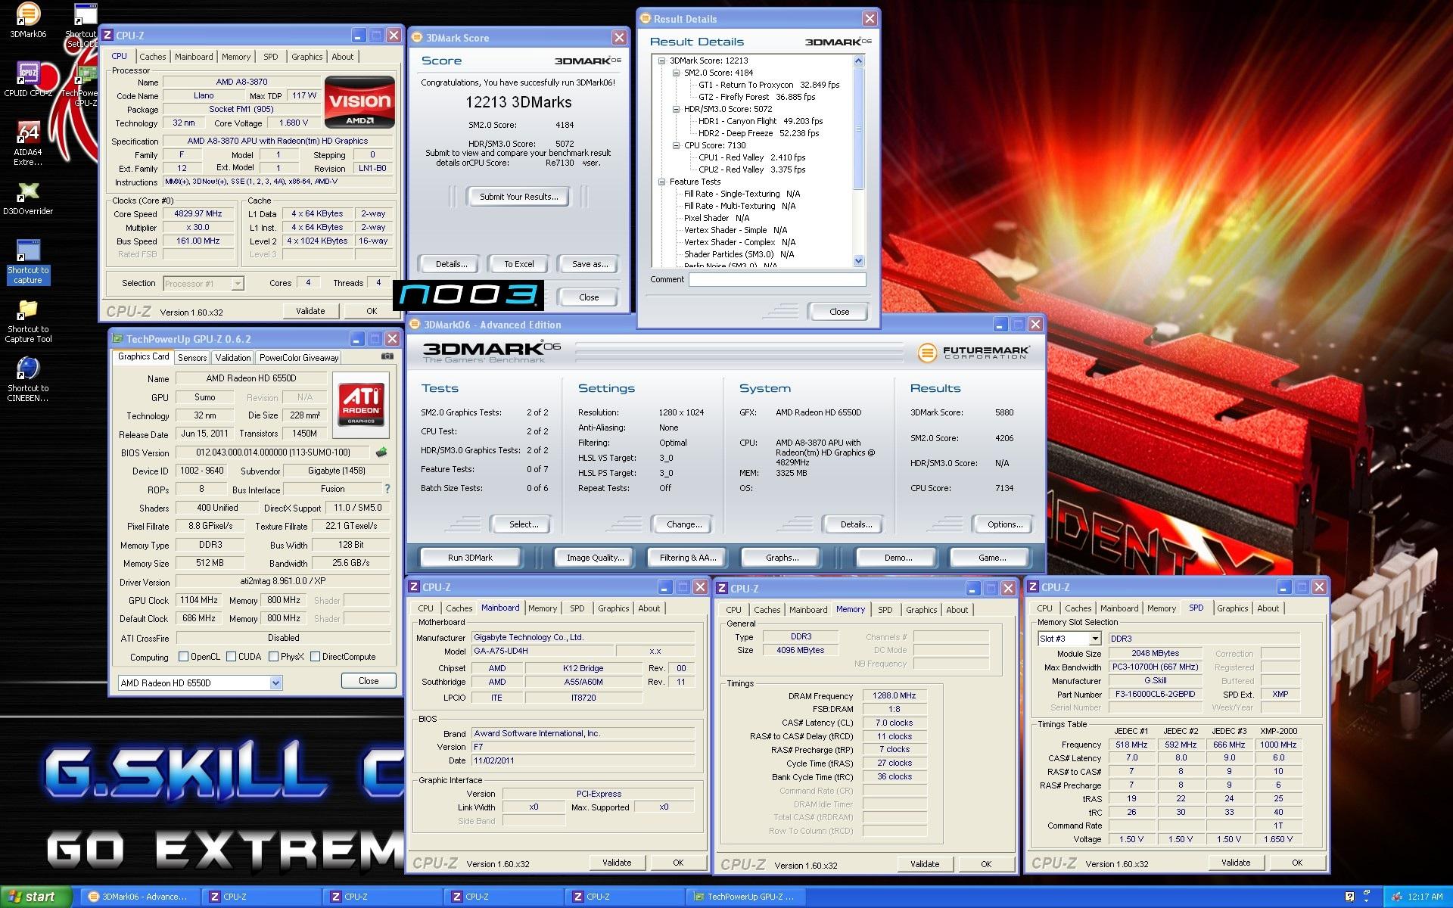Open the Cinebench shortcut desktop icon
The height and width of the screenshot is (908, 1453).
[x=28, y=369]
